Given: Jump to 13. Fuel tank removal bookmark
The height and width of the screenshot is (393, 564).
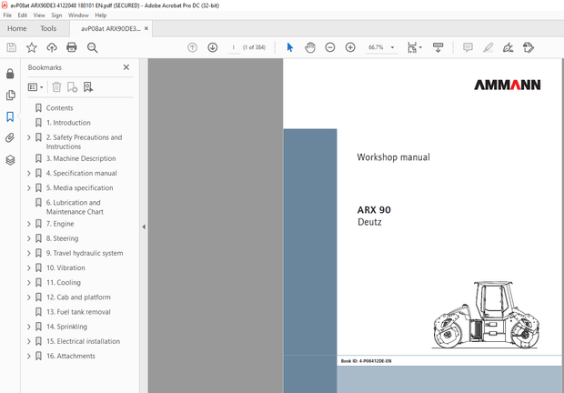Looking at the screenshot, I should 78,312.
